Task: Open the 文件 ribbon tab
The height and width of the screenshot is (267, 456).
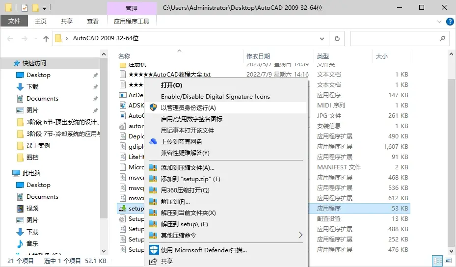Action: (x=14, y=21)
